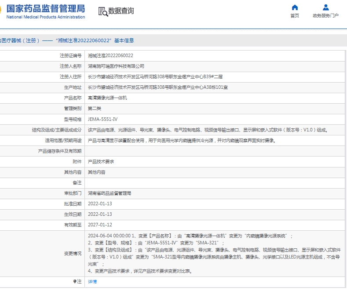Click the 首页 house icon
The image size is (347, 291).
(295, 7)
